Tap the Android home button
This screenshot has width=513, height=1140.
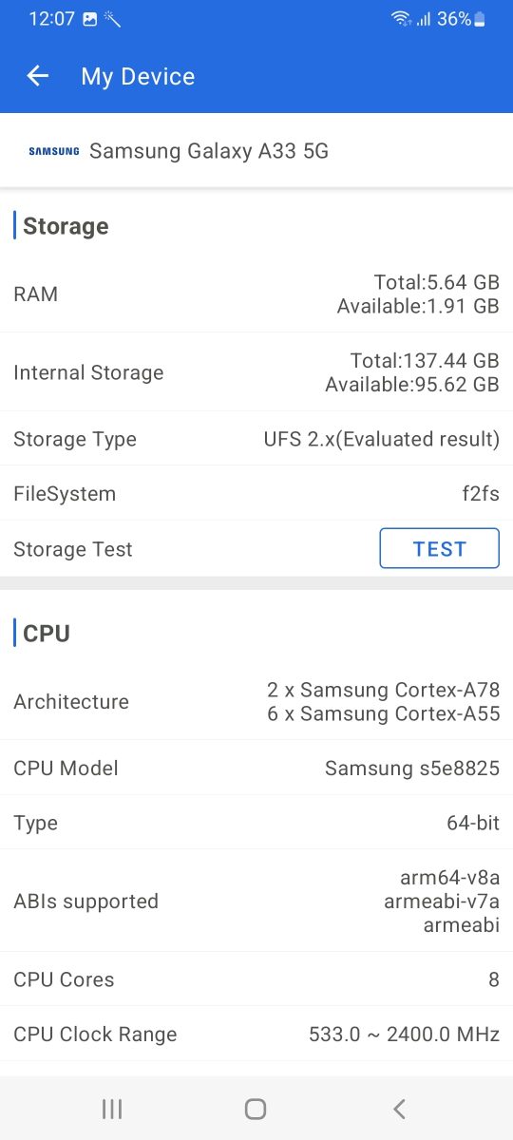pos(256,1109)
